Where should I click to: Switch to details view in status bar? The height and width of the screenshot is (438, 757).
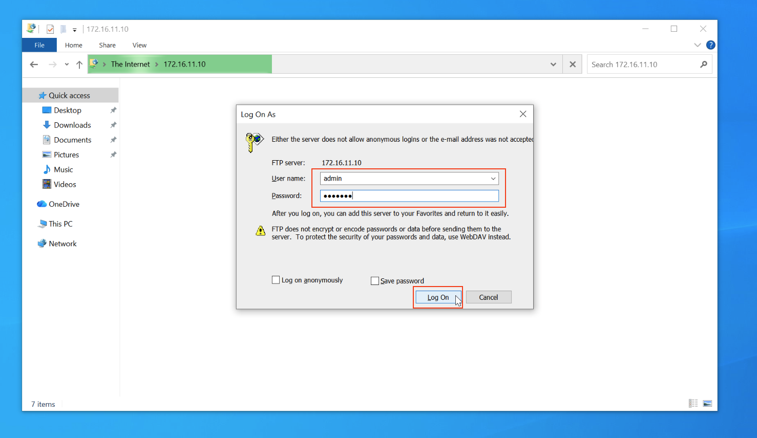coord(693,404)
